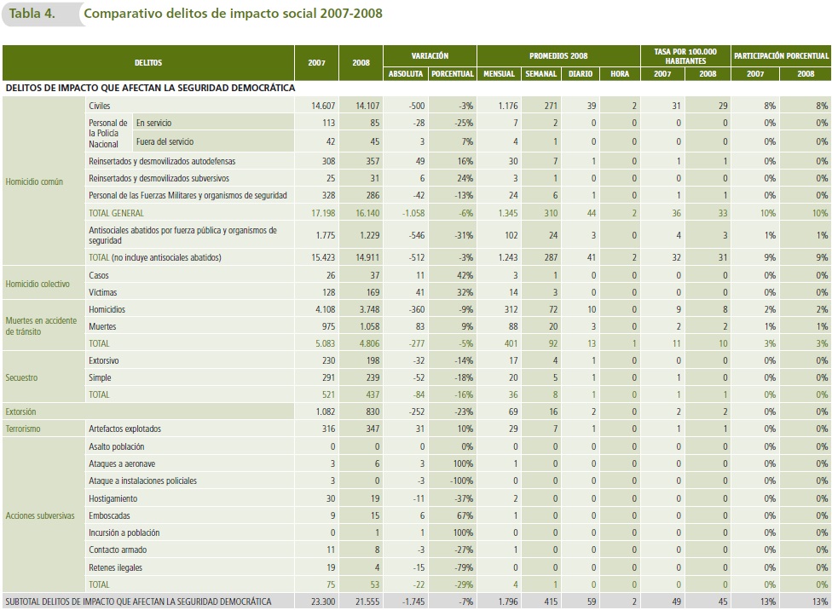Select the 'Retenes ilegales' row label

pyautogui.click(x=116, y=567)
